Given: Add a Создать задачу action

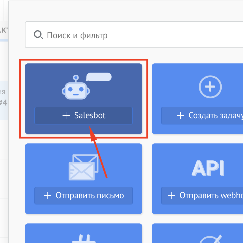Looking at the screenshot, I should coord(202,116).
